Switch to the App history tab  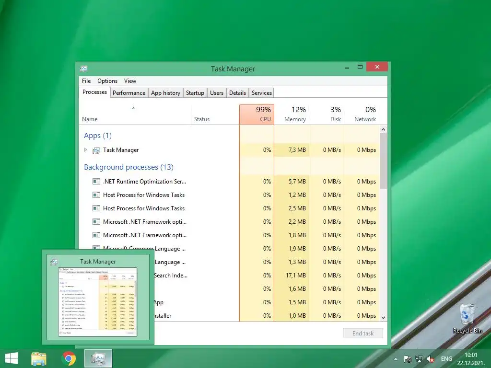pyautogui.click(x=165, y=93)
